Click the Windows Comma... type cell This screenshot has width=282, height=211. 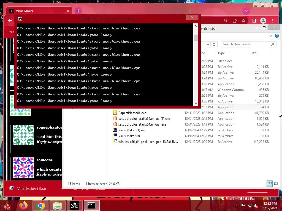(232, 90)
